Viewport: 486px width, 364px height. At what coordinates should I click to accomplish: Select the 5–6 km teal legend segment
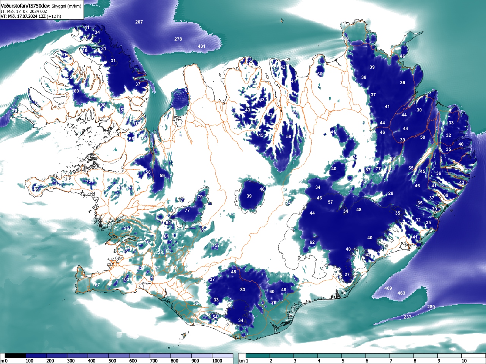pyautogui.click(x=354, y=356)
